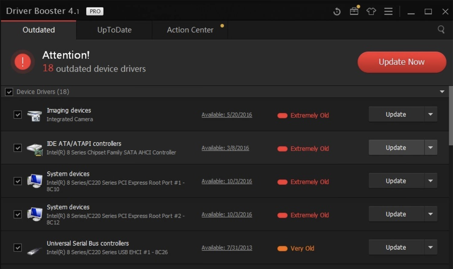Image resolution: width=453 pixels, height=269 pixels.
Task: Click the 'Very Old' status text
Action: pos(302,248)
